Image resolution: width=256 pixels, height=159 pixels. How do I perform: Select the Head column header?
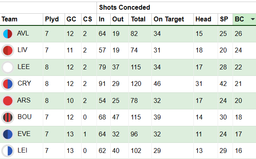click(x=203, y=19)
